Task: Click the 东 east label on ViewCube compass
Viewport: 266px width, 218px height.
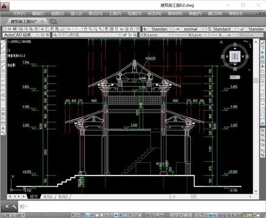Action: point(247,56)
